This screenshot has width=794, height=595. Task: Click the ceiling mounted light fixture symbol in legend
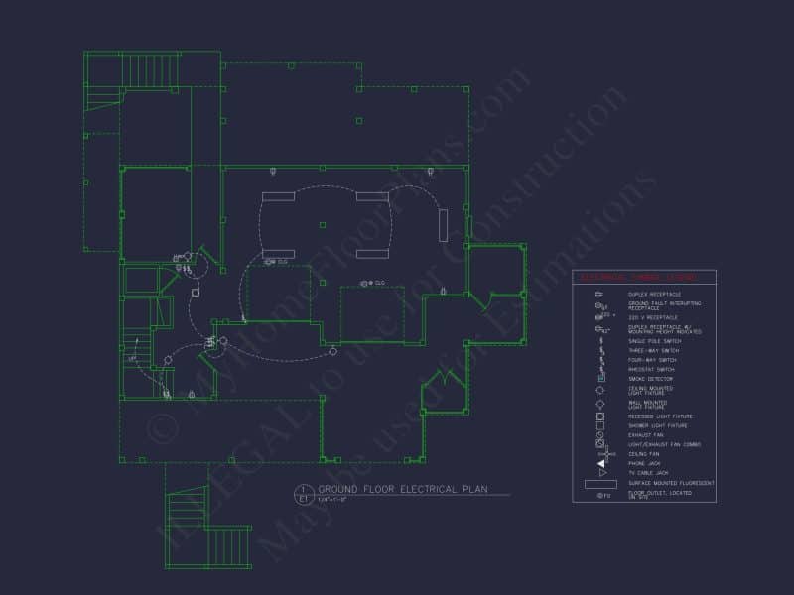tap(600, 390)
